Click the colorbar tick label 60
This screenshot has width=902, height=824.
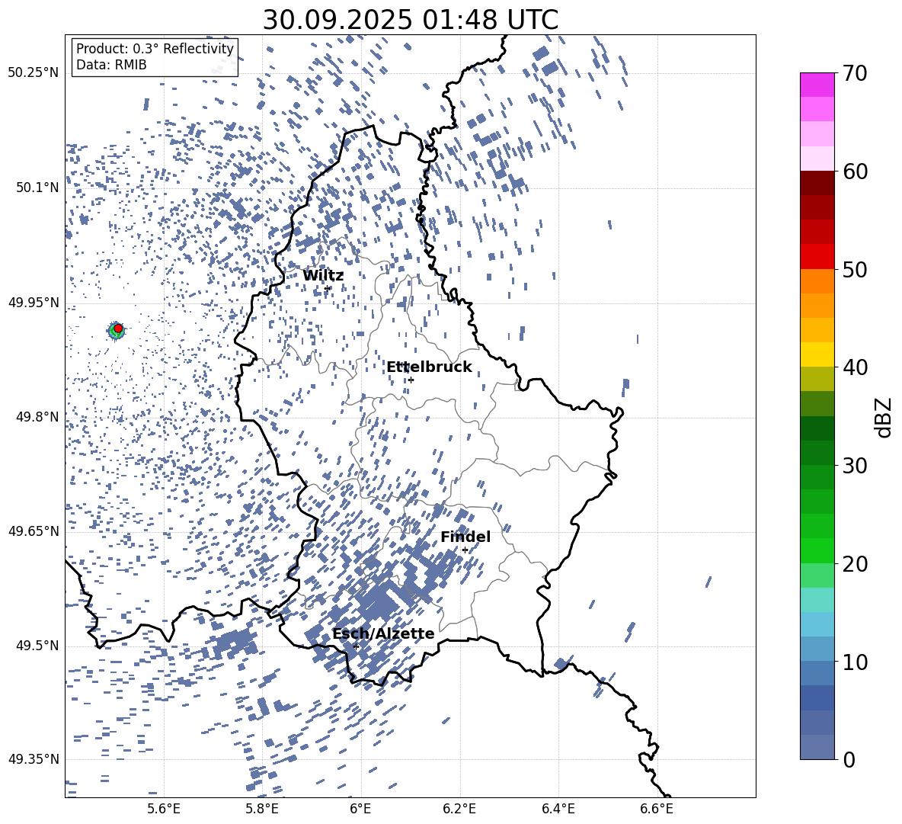click(x=855, y=172)
